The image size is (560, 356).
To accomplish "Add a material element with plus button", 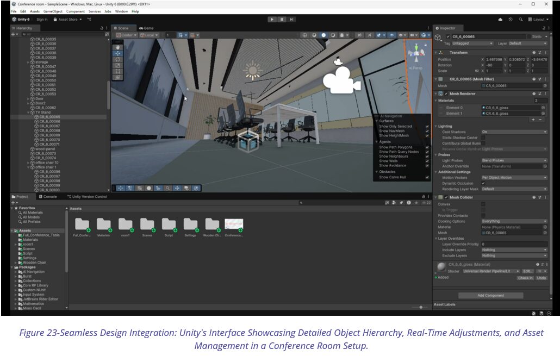I will pyautogui.click(x=533, y=120).
